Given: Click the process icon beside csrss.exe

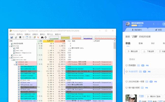Looking at the screenshot, I should tap(12, 55).
